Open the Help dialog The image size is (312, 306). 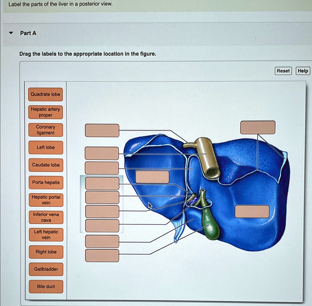click(303, 71)
